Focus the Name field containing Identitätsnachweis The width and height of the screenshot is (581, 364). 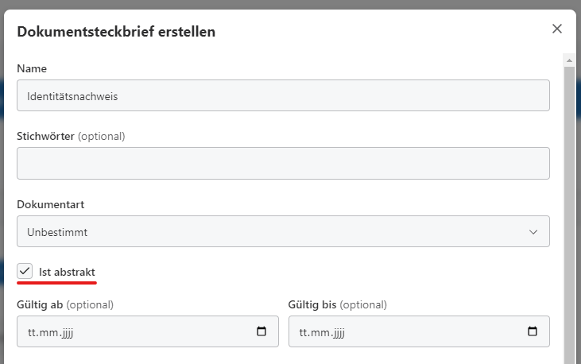[x=282, y=95]
